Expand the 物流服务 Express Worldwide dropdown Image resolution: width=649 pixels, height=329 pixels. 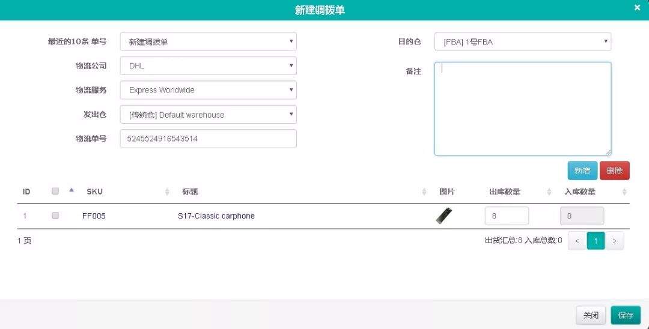[208, 90]
